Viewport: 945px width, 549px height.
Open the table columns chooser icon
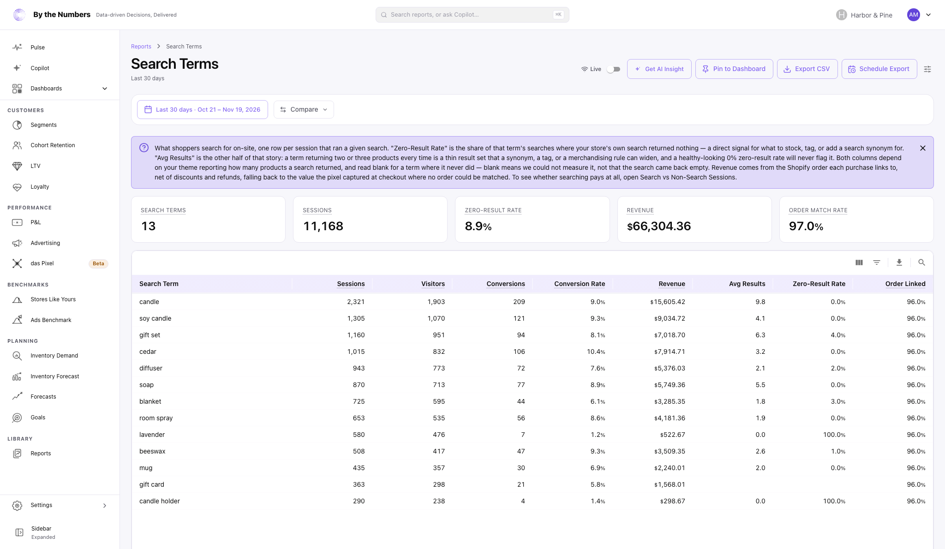coord(859,263)
